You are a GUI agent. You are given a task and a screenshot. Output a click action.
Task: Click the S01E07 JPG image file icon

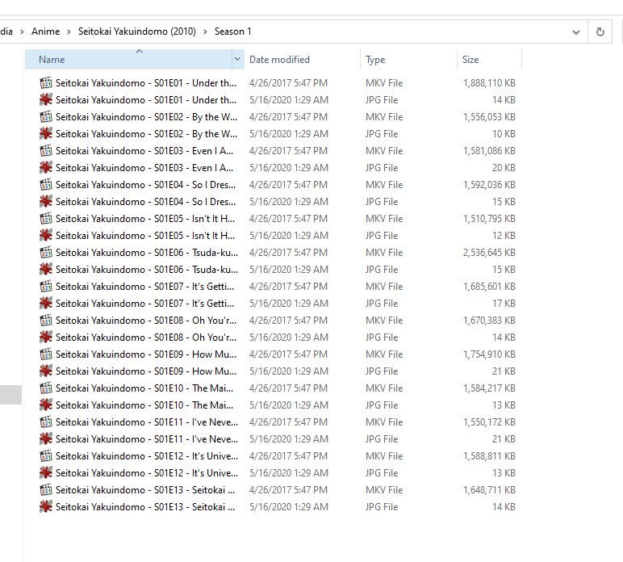(46, 304)
